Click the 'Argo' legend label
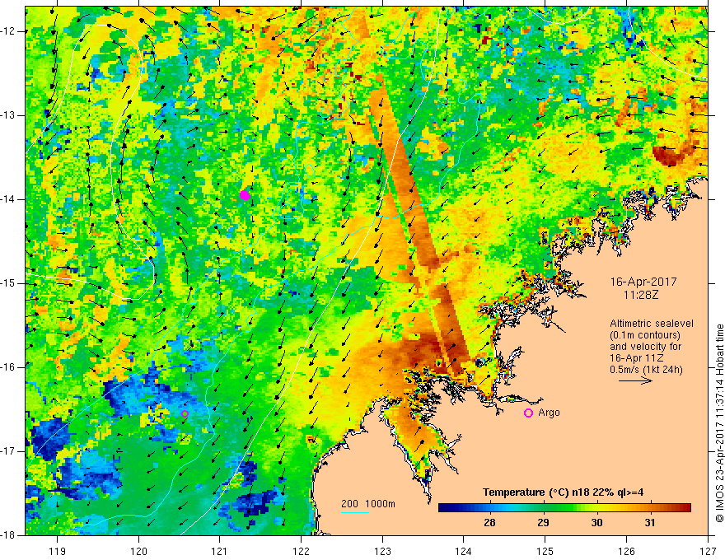This screenshot has height=560, width=725. pos(549,413)
